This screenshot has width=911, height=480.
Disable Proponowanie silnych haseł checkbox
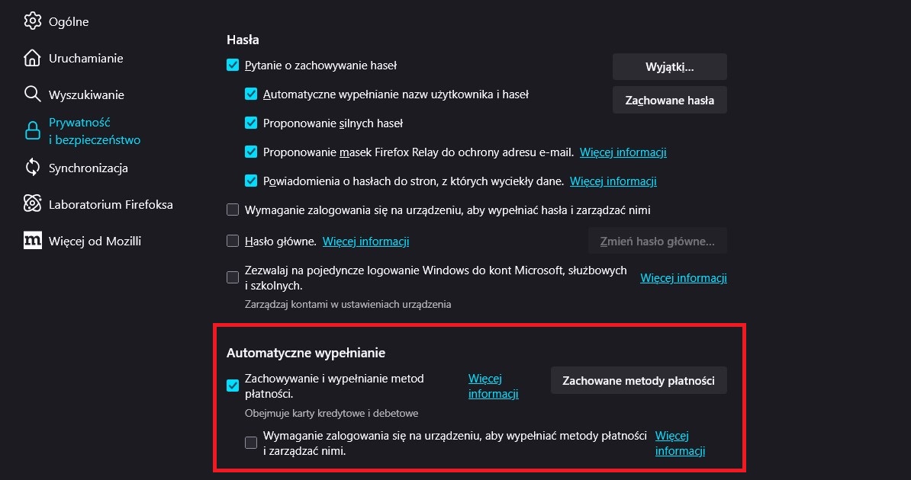coord(251,123)
